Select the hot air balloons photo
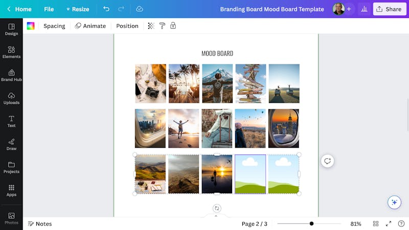409x230 pixels. (251, 128)
